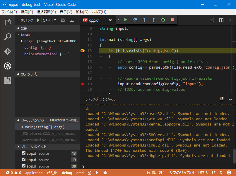Clear the debug console
Image resolution: width=236 pixels, height=176 pixels.
point(222,99)
